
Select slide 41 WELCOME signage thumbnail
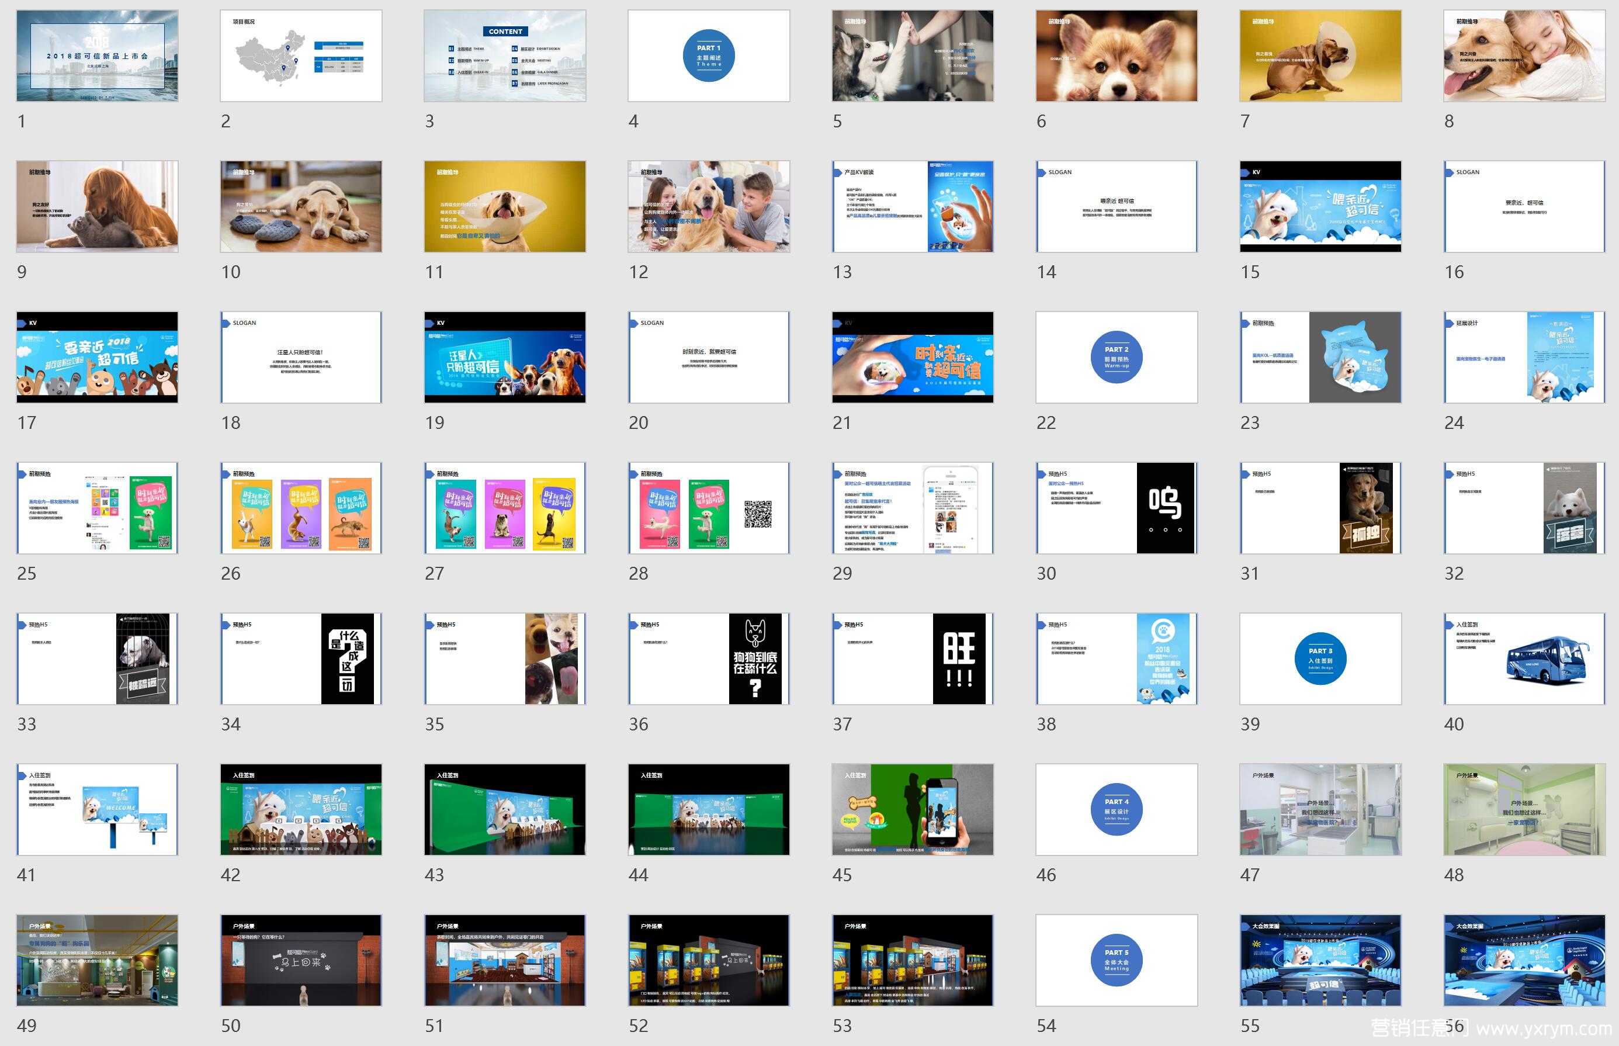point(97,810)
